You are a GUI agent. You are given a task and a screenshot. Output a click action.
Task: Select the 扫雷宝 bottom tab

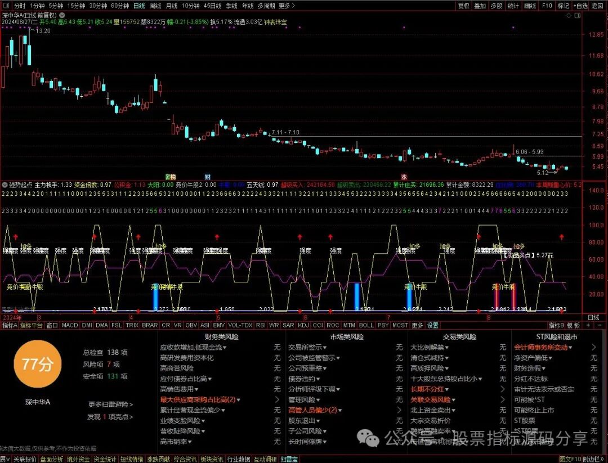point(289,459)
